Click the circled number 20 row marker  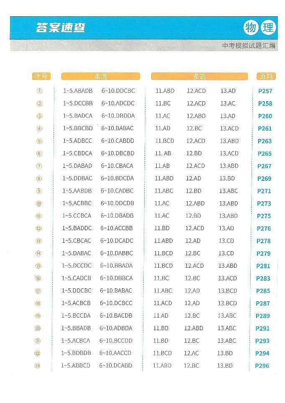click(38, 329)
